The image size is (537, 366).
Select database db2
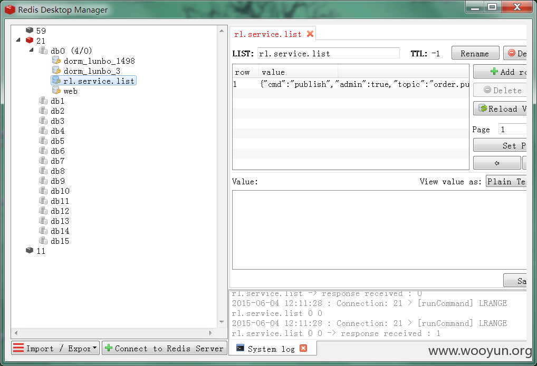coord(57,111)
